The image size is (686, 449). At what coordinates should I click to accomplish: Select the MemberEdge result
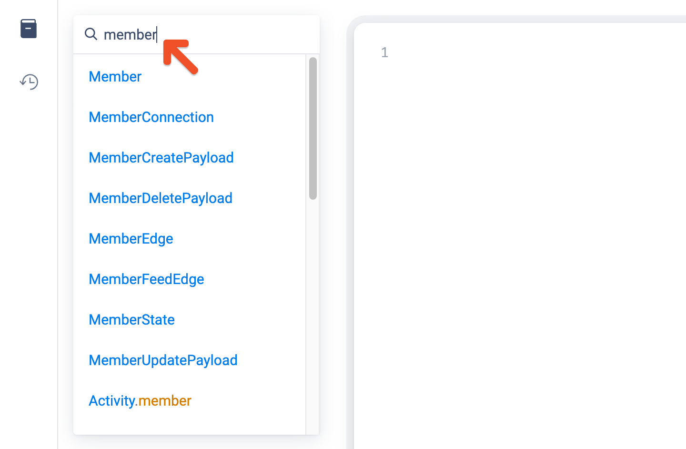[131, 239]
